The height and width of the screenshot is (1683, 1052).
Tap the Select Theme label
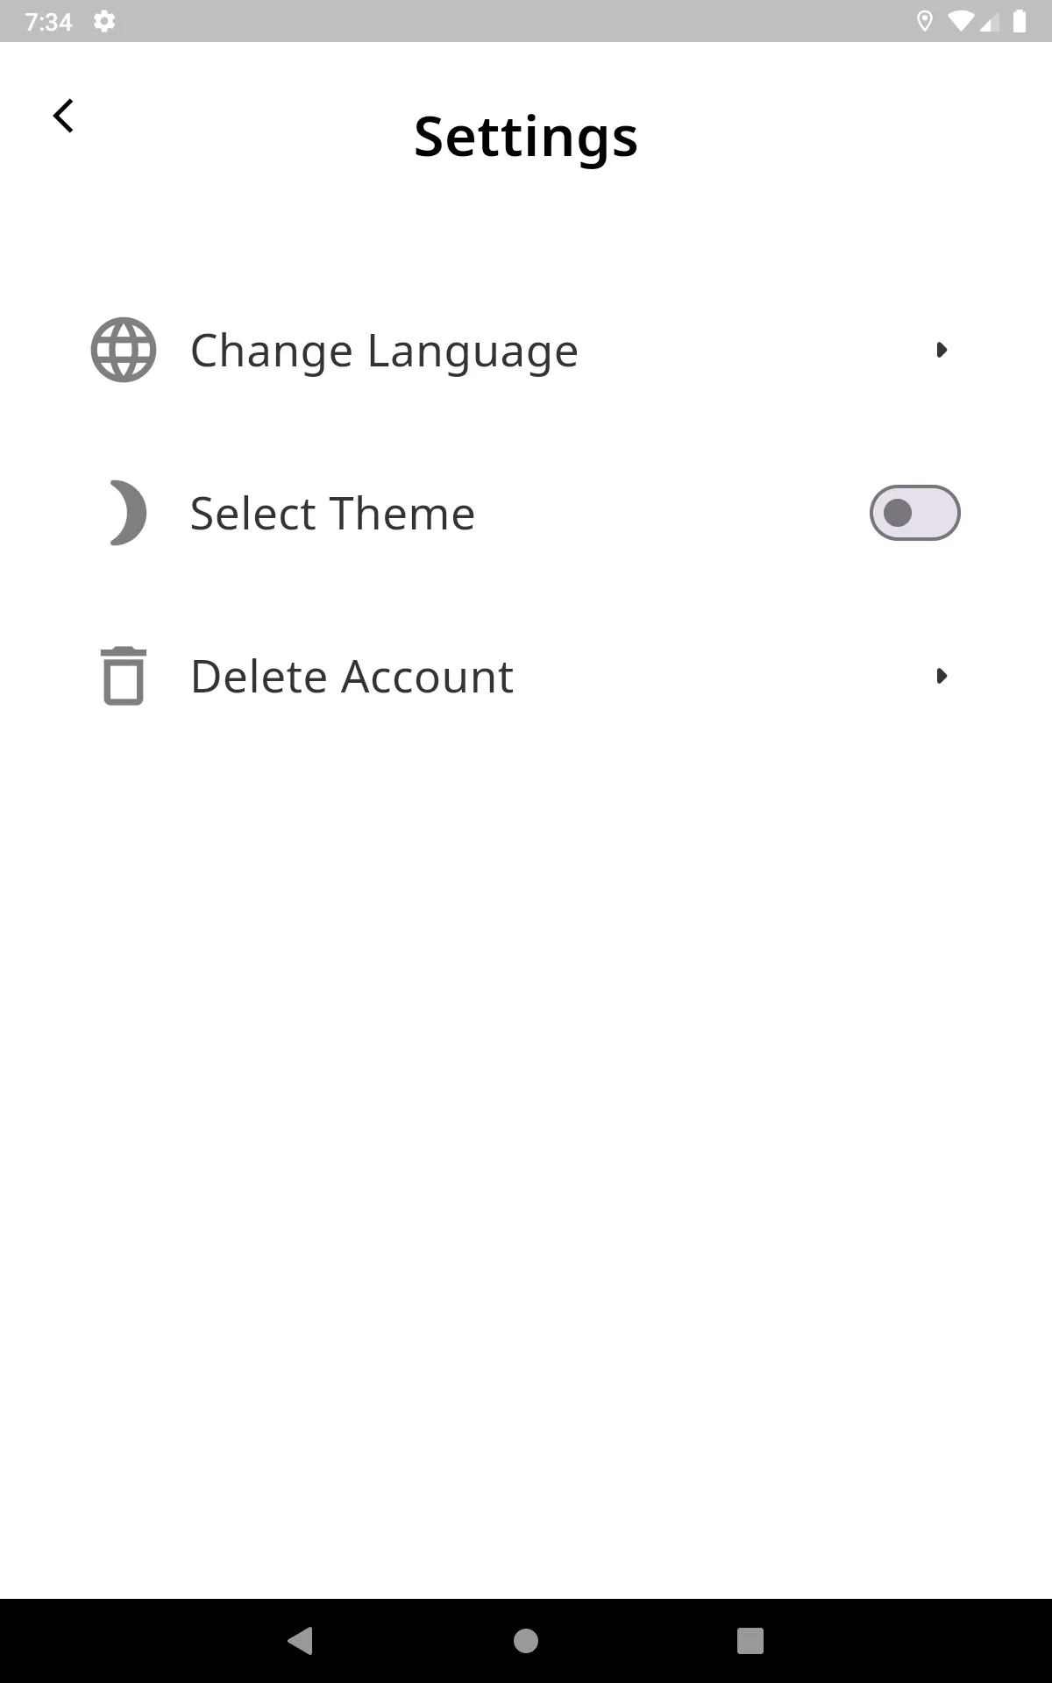click(332, 514)
